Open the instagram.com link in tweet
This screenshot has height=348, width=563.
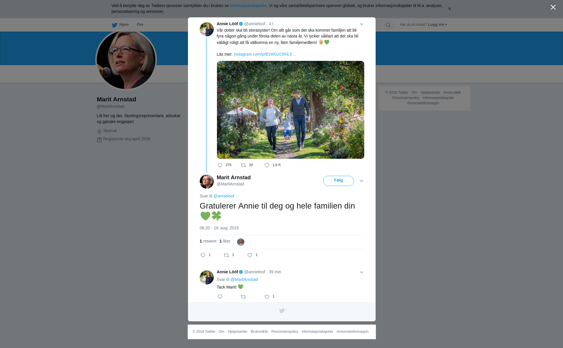pyautogui.click(x=265, y=54)
